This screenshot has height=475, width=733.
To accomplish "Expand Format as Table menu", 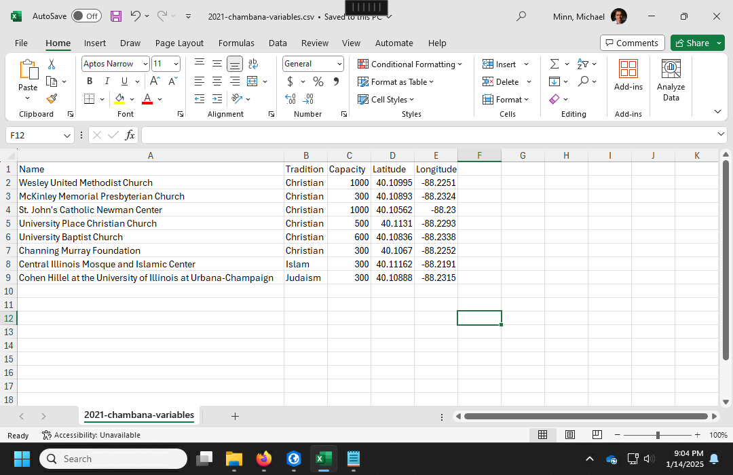I will (x=396, y=82).
